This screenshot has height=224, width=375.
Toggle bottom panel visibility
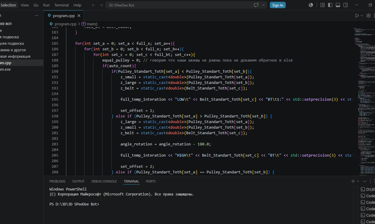pyautogui.click(x=338, y=5)
